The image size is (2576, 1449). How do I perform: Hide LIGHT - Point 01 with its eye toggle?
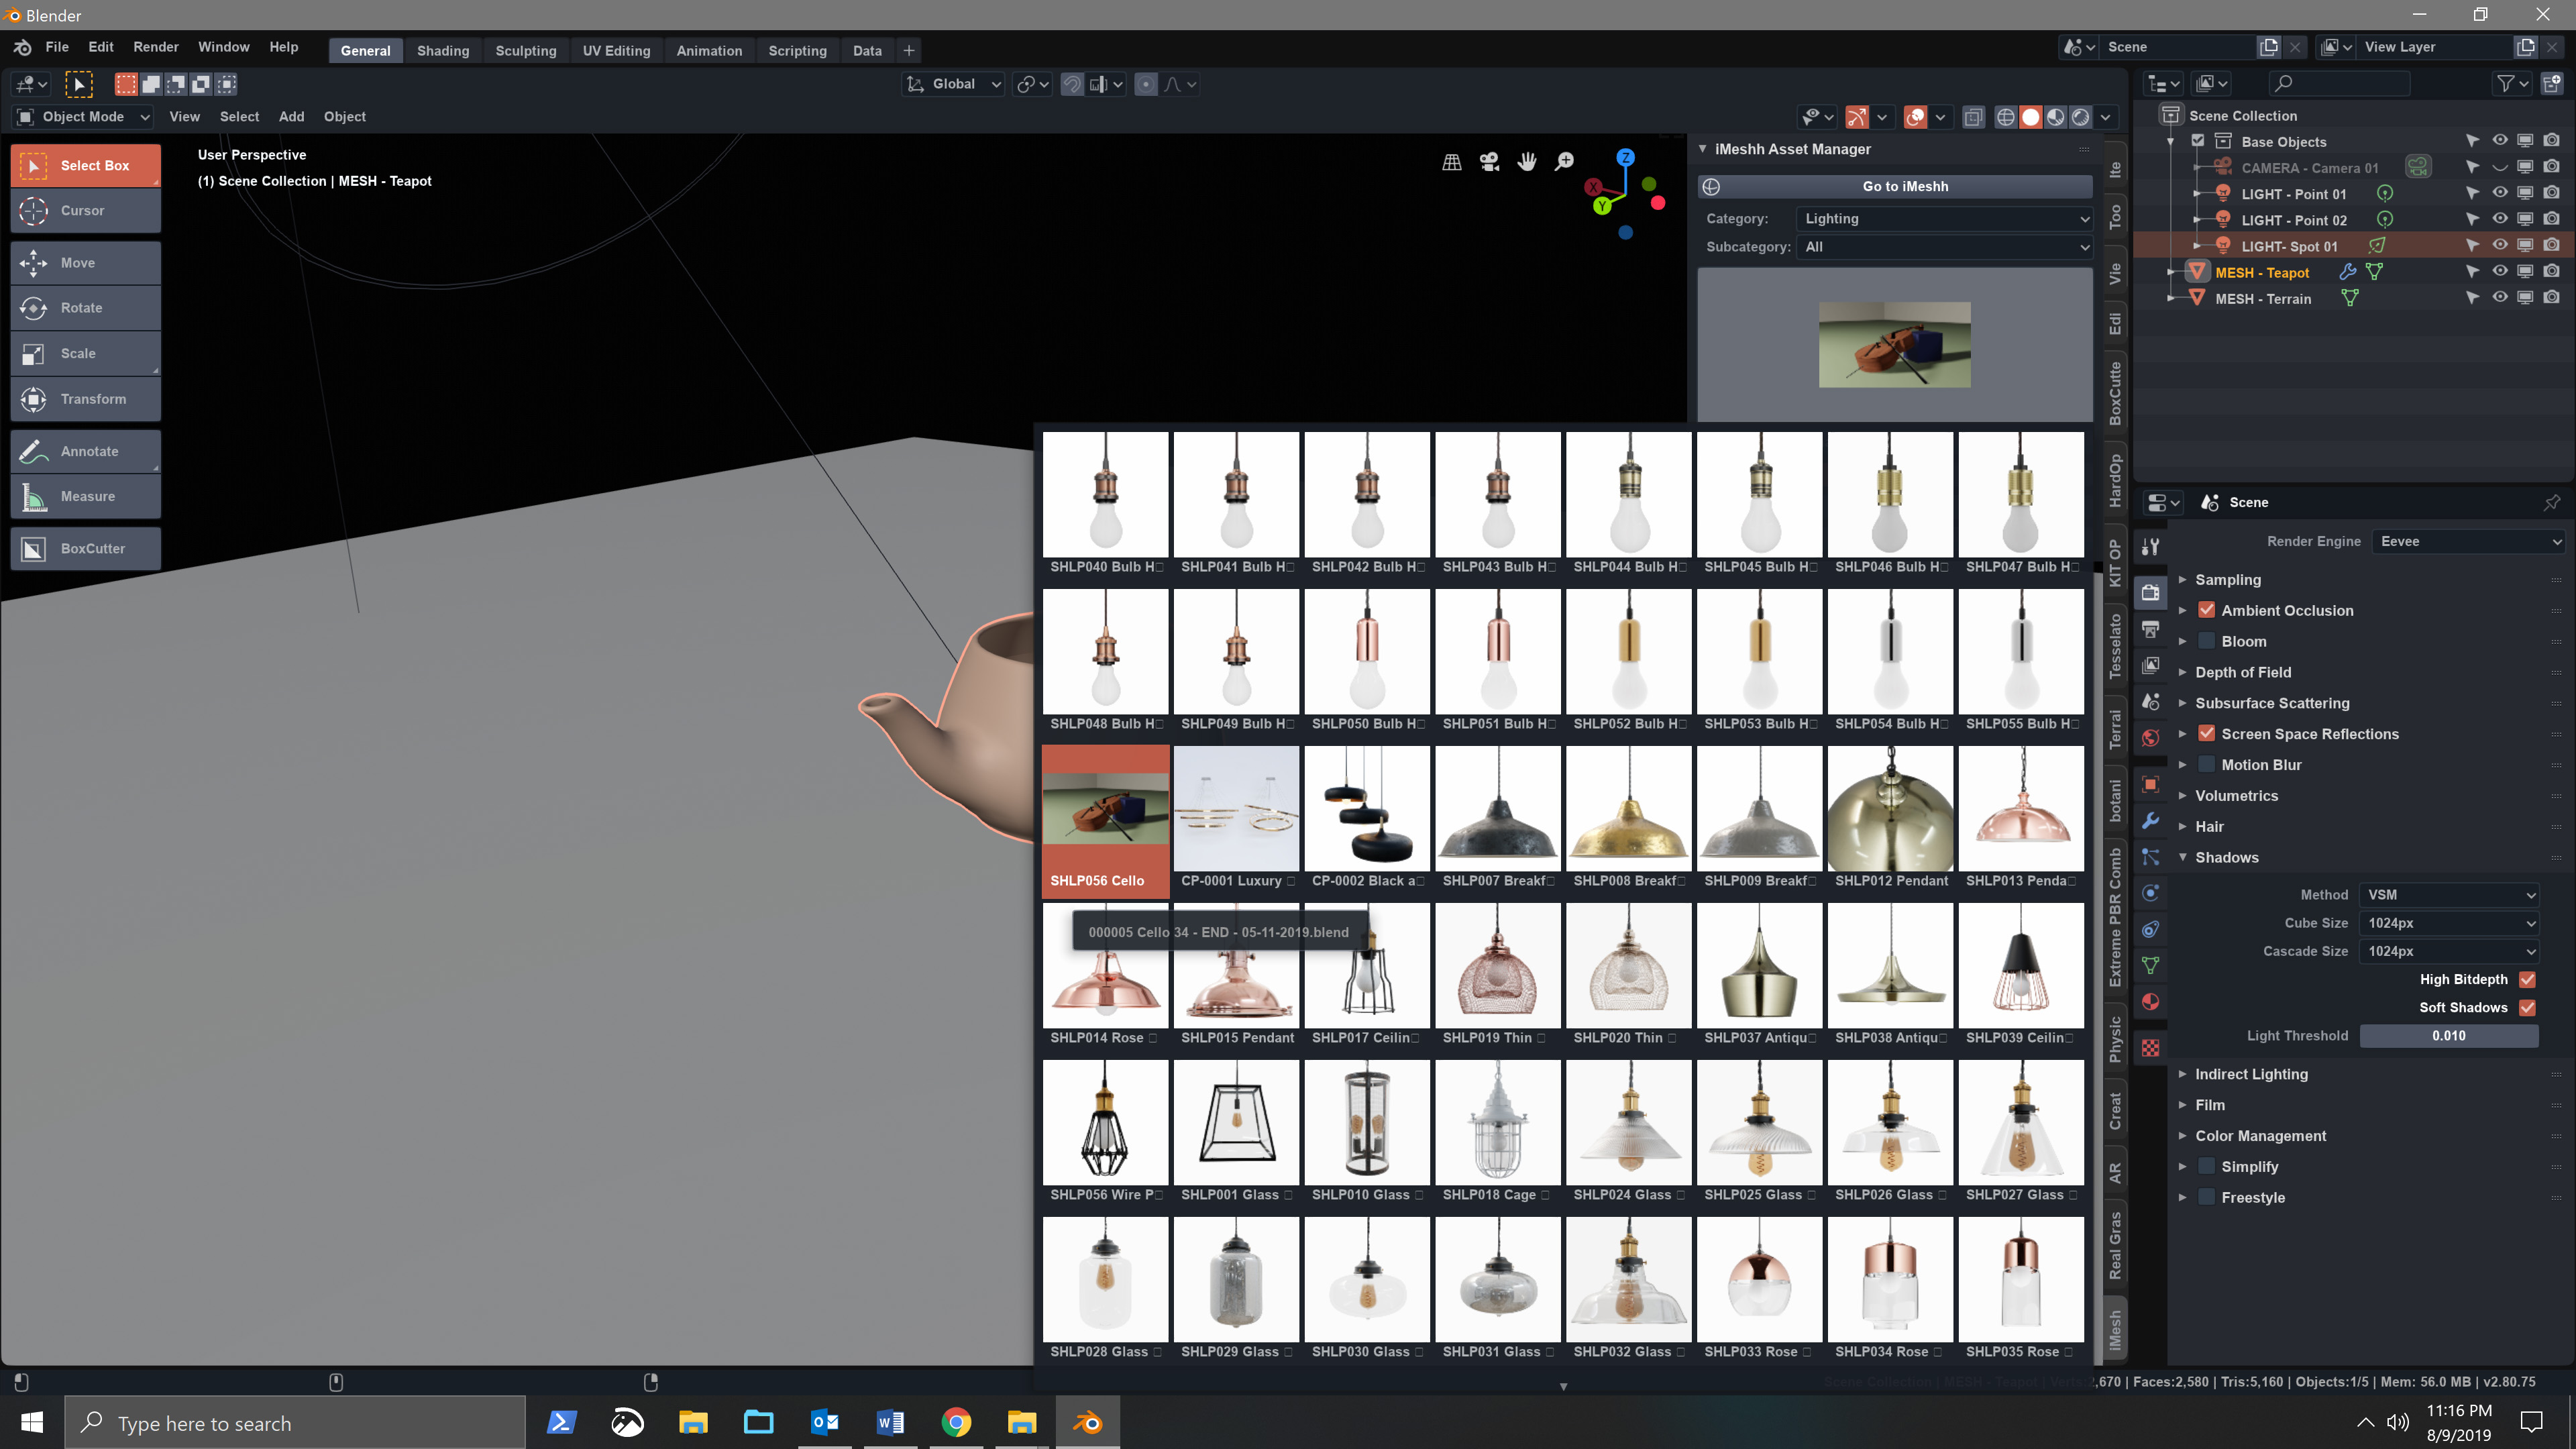click(2500, 194)
